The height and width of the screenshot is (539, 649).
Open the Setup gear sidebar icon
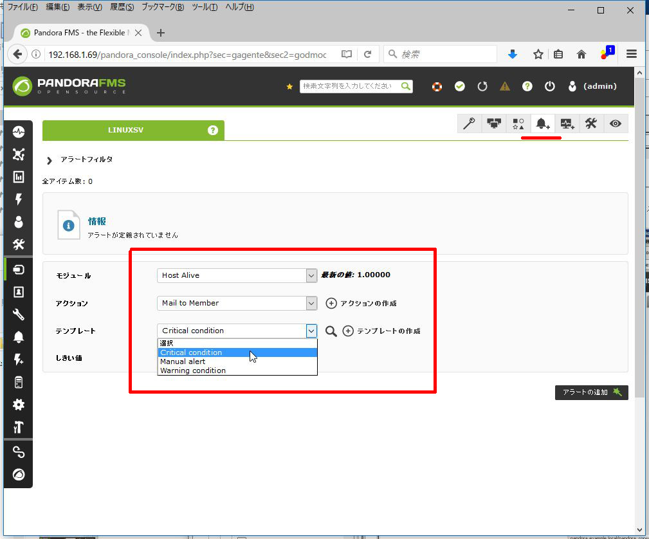(x=18, y=405)
